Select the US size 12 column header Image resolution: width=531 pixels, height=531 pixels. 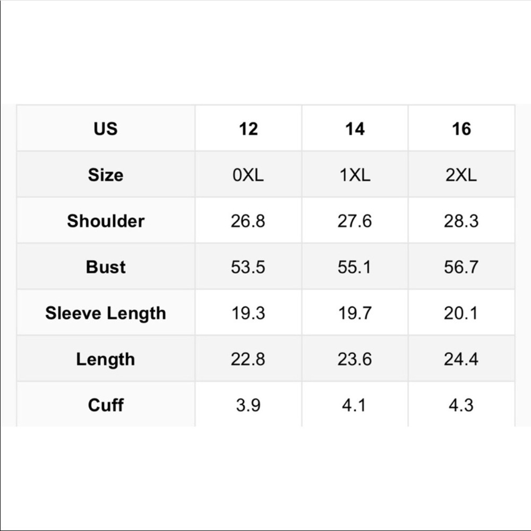pos(248,129)
